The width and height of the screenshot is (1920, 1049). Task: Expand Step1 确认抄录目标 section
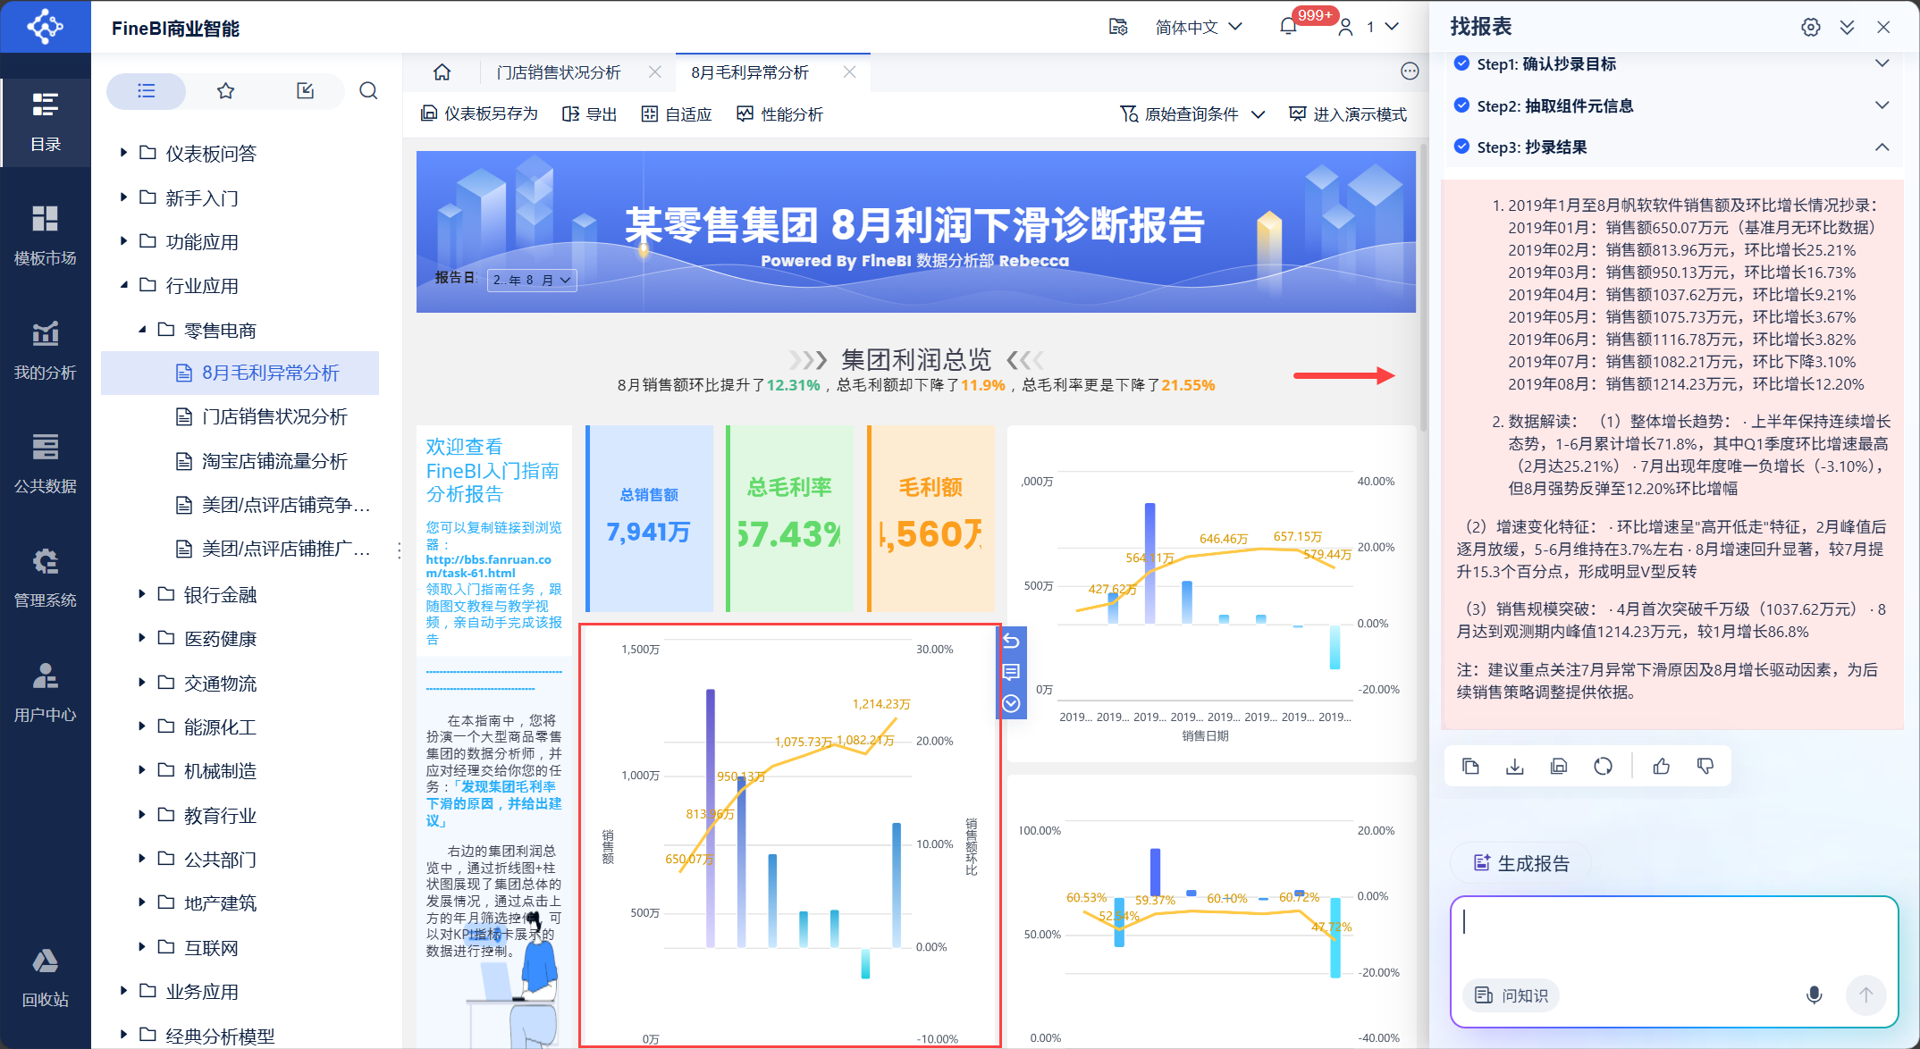(1882, 63)
